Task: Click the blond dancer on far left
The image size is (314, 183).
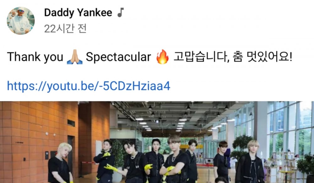Action: point(61,164)
